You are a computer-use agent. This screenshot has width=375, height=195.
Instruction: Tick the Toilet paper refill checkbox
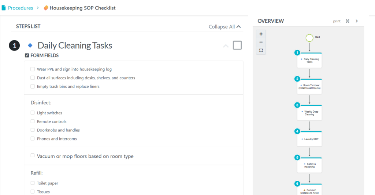click(33, 183)
